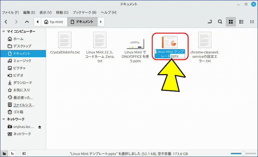258x157 pixels.
Task: Select the Linux Mint 22.3 Zena.txt file icon
Action: click(x=100, y=40)
